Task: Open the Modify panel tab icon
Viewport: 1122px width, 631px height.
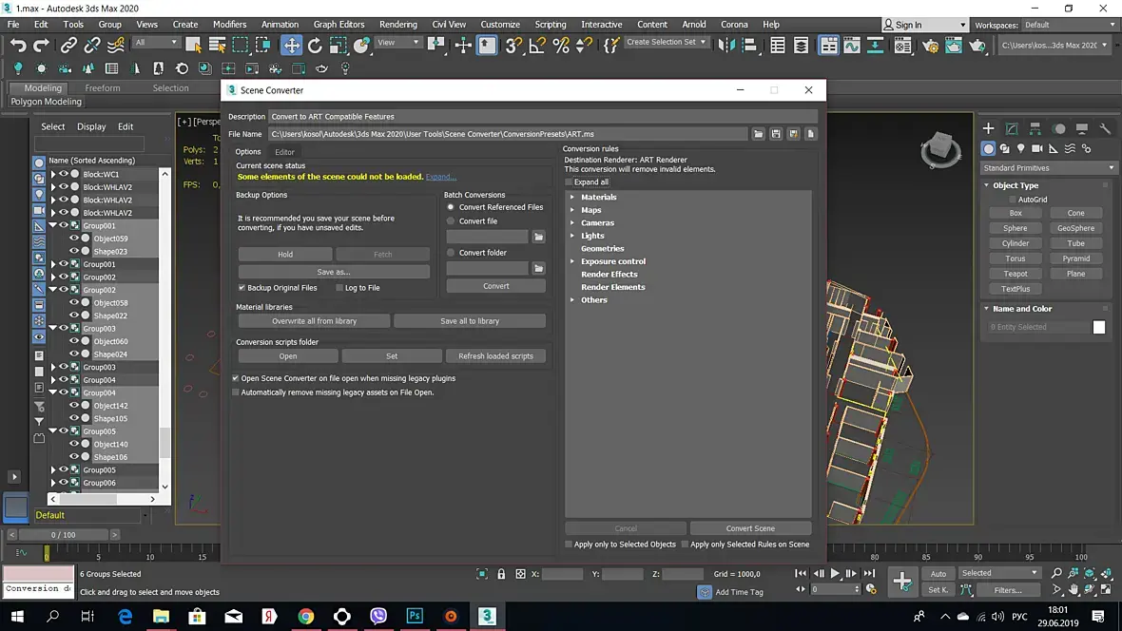Action: [1012, 128]
